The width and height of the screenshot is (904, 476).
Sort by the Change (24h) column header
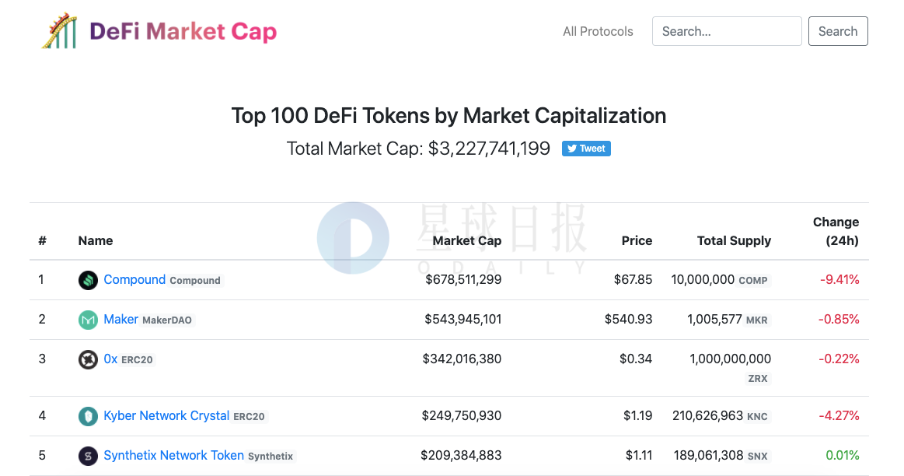(836, 231)
